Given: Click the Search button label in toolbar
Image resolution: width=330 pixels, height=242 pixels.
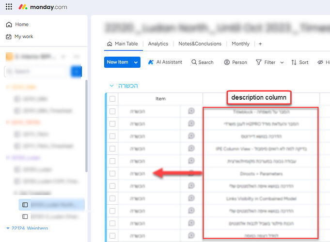Looking at the screenshot, I should coord(206,62).
